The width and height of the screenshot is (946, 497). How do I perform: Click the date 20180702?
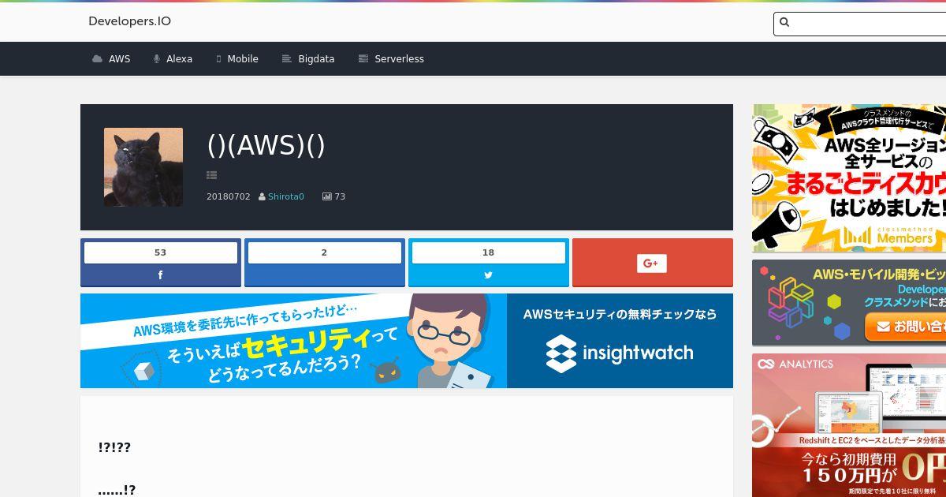(x=229, y=196)
